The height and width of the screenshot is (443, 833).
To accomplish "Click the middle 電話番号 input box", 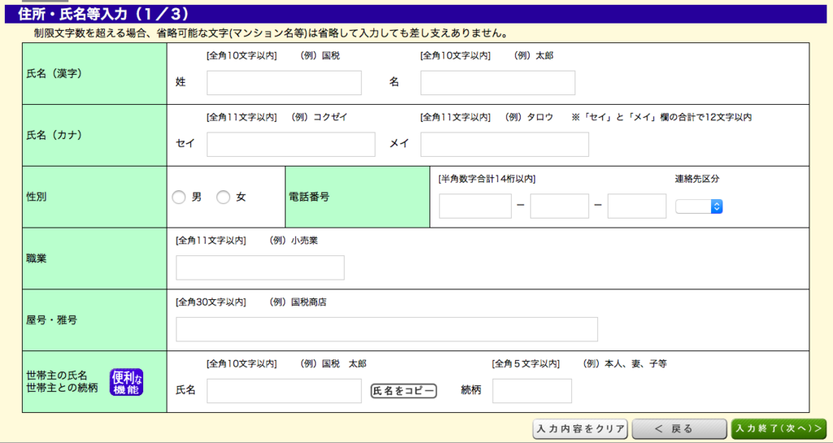I will point(560,206).
